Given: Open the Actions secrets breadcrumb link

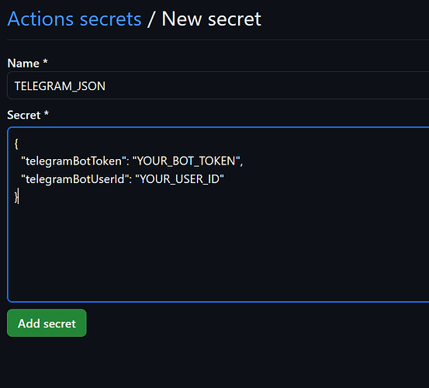Looking at the screenshot, I should click(x=74, y=19).
